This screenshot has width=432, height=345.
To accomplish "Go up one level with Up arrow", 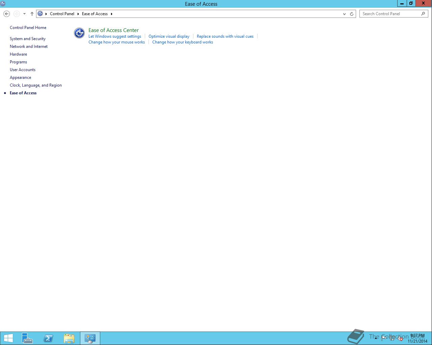I will point(32,14).
